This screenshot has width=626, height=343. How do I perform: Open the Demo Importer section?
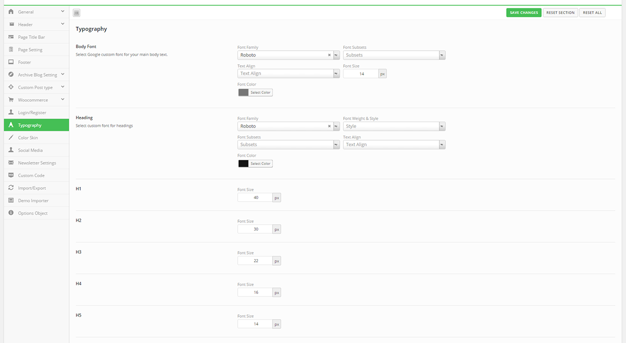coord(37,200)
